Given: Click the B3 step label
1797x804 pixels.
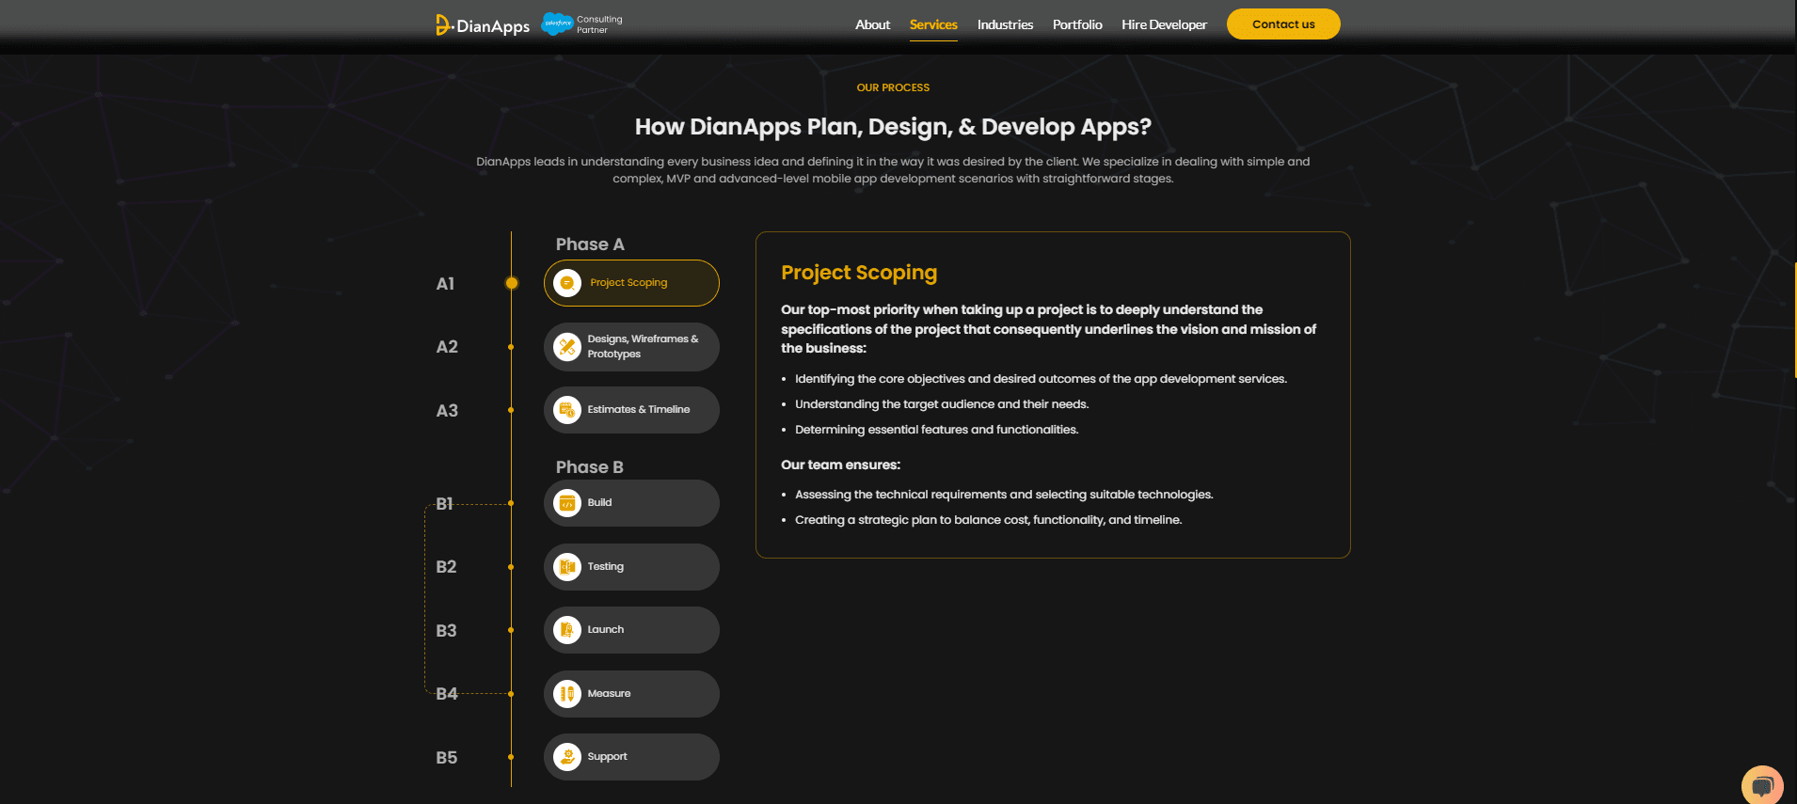Looking at the screenshot, I should (446, 631).
